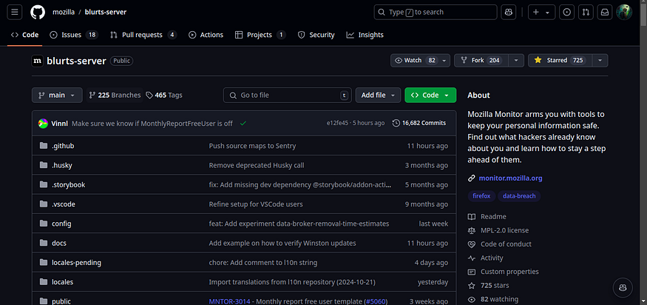Click the star icon next to 725 stars
This screenshot has height=305, width=647.
pos(471,286)
